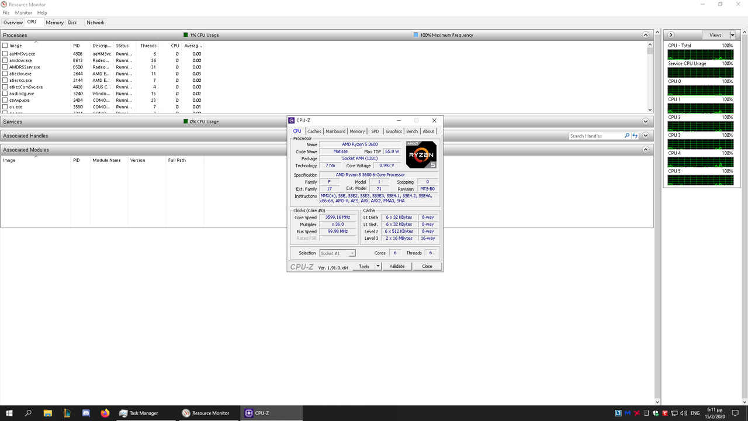Click the Ryzen 5 logo in CPU-Z

[x=421, y=155]
